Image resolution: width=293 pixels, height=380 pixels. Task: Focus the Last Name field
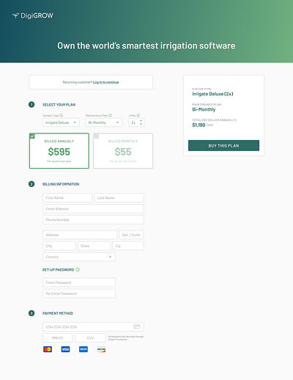119,197
